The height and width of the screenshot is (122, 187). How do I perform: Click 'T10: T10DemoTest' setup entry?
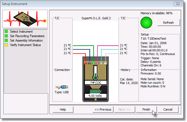(x=153, y=39)
